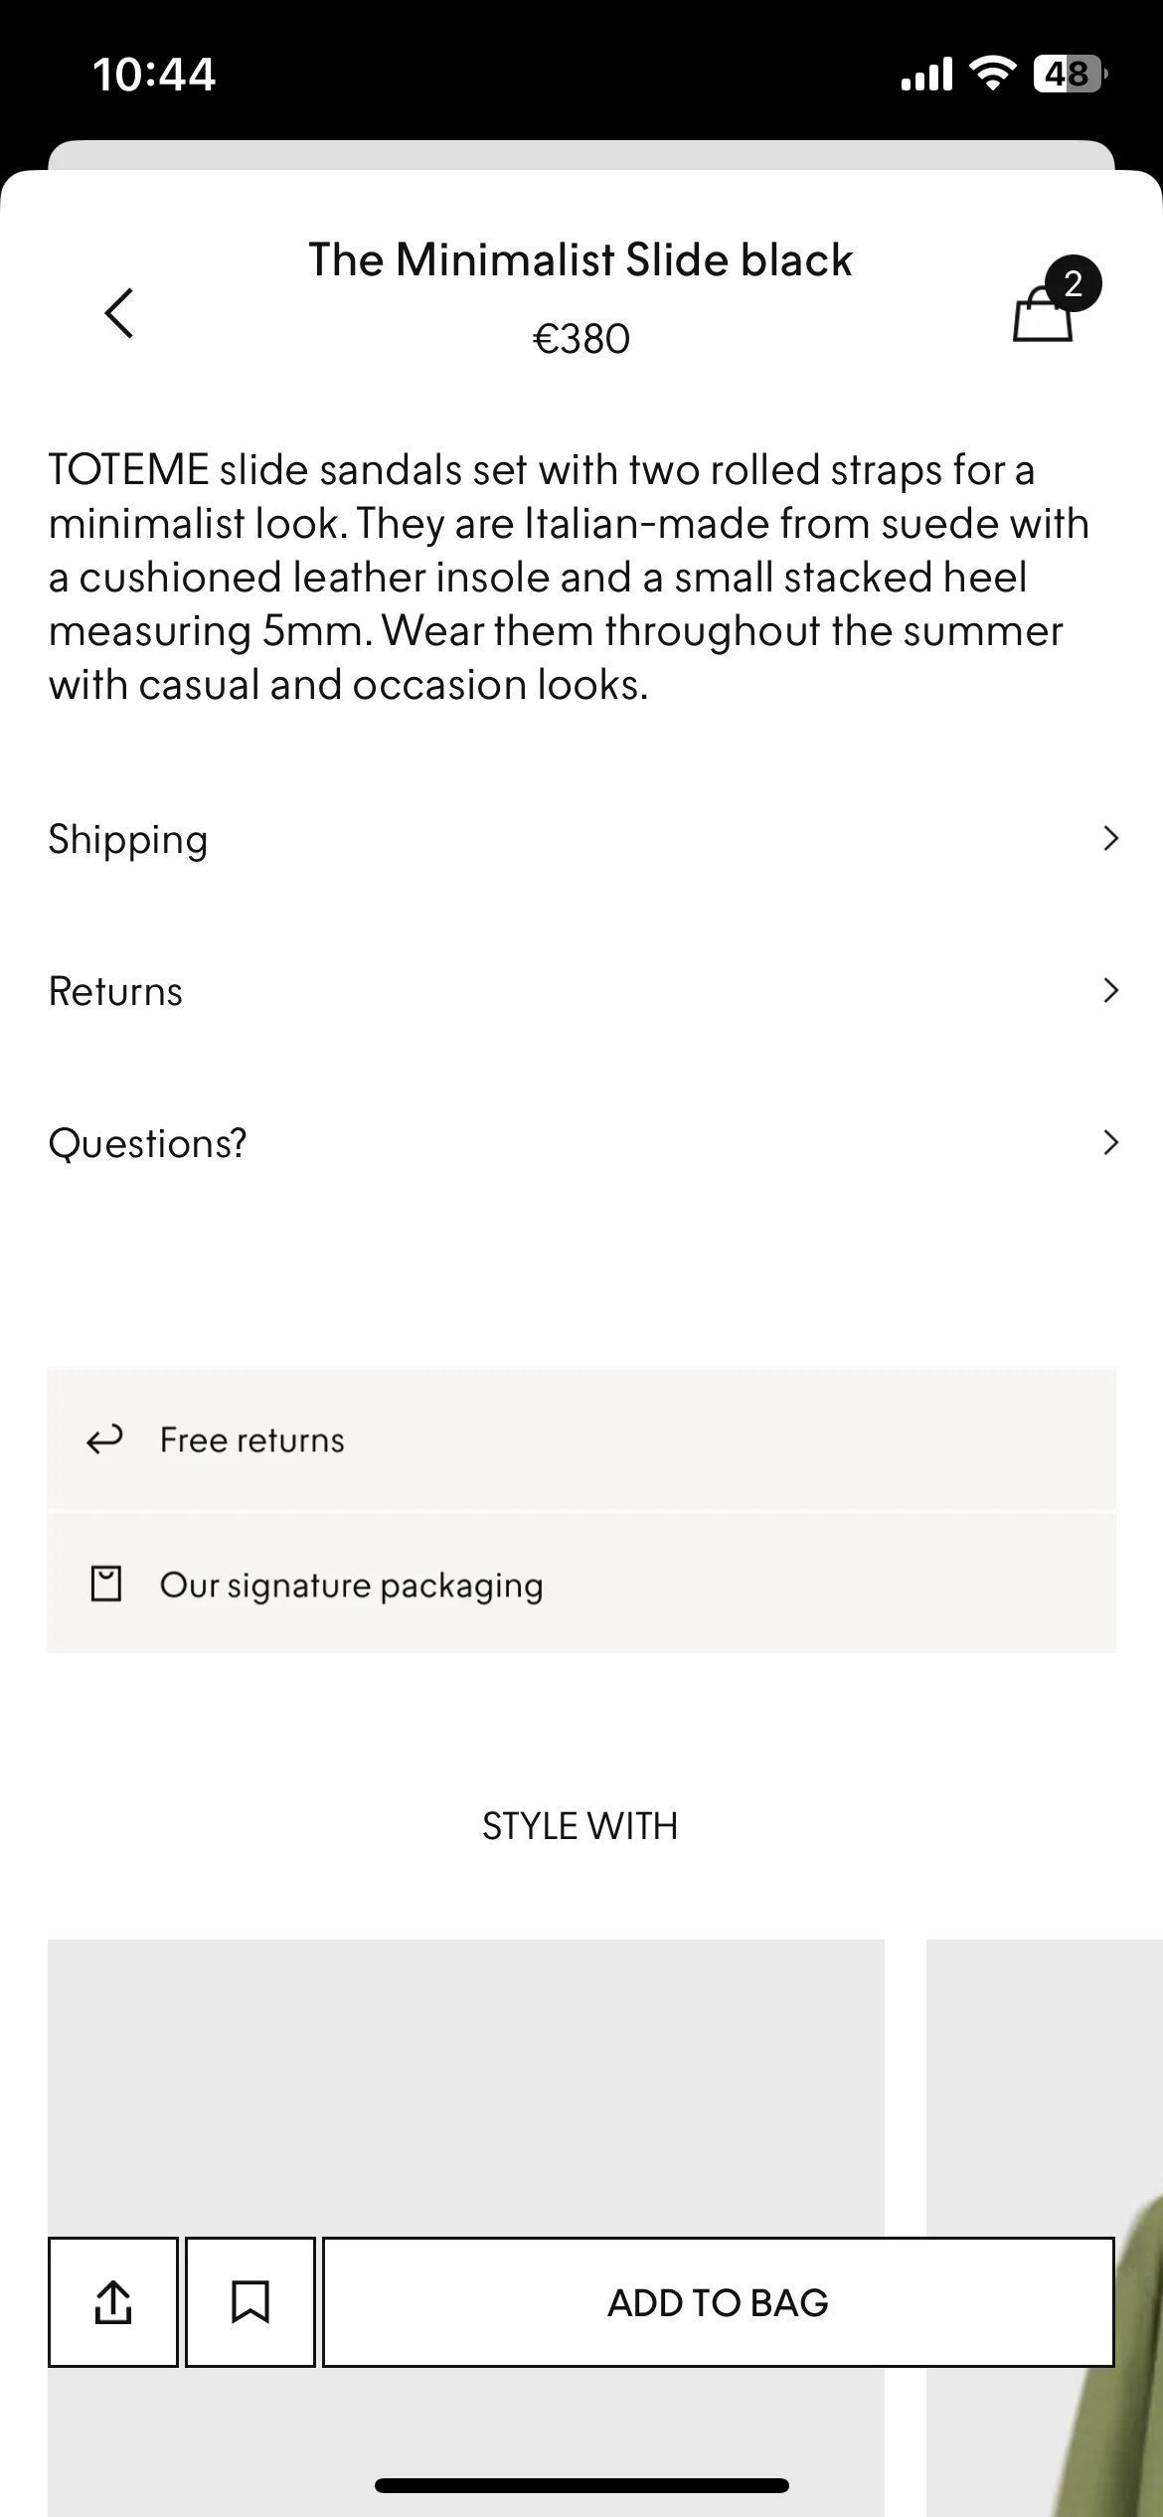Tap the share icon button
The width and height of the screenshot is (1163, 2517).
[113, 2301]
